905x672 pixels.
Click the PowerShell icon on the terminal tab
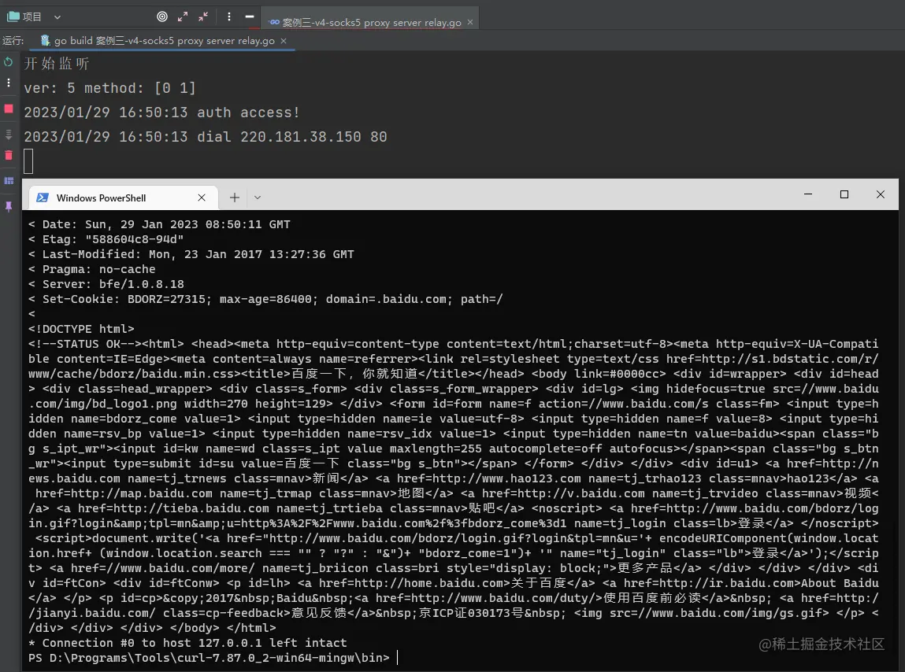coord(43,198)
